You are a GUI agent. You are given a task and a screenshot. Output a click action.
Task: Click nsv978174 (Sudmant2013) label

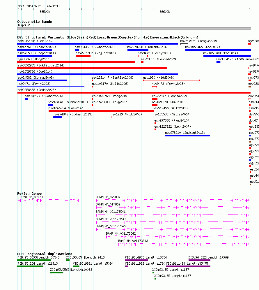point(45,96)
